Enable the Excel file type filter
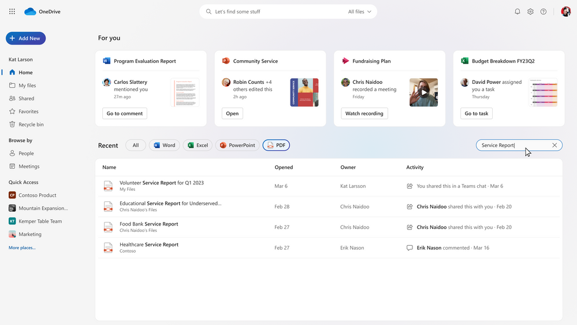 (198, 145)
